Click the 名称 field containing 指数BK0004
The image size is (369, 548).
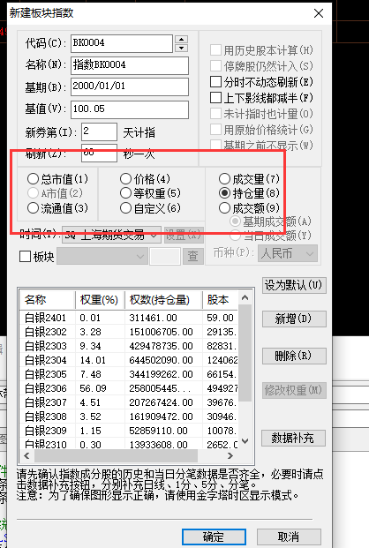coord(130,65)
